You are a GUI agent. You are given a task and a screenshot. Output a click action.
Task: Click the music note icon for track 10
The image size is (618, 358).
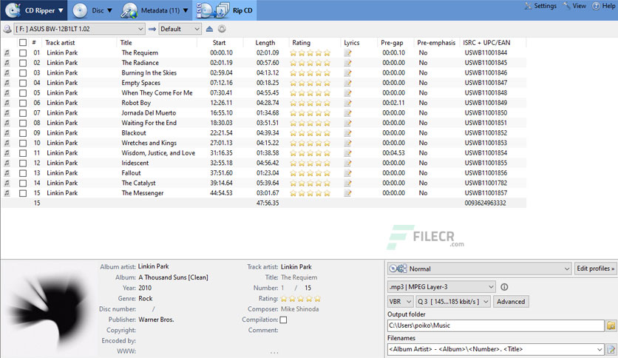click(7, 143)
